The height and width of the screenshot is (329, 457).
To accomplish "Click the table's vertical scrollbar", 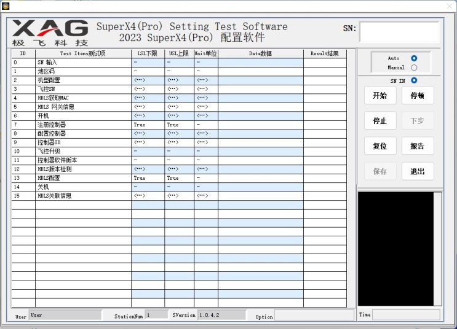I will click(351, 178).
